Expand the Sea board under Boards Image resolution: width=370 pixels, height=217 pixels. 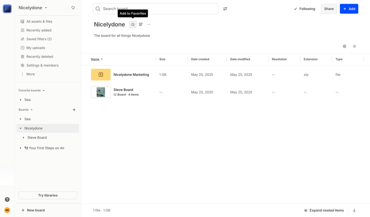(20, 119)
